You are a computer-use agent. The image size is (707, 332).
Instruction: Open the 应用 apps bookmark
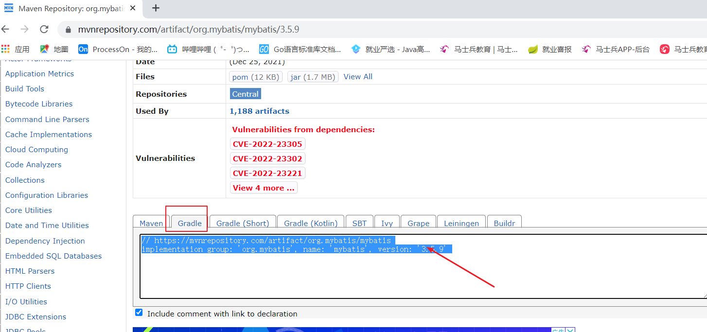[16, 49]
